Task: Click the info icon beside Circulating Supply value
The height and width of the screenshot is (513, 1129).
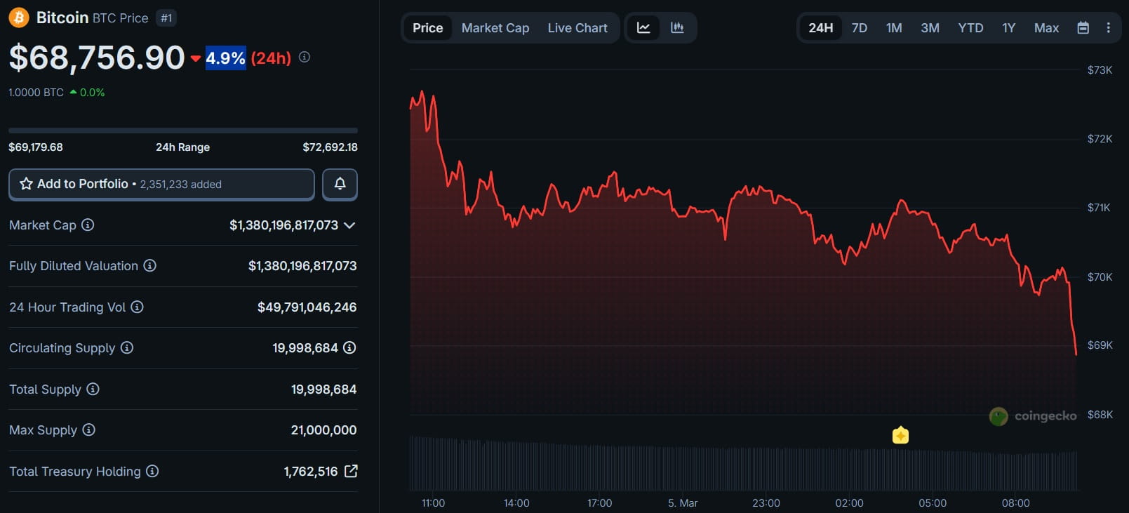Action: (349, 348)
